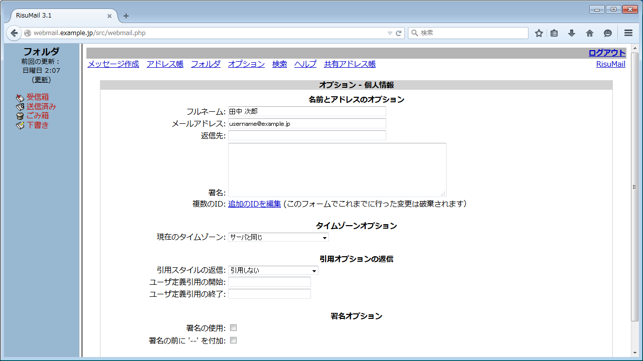643x361 pixels.
Task: Minimize the browser window
Action: pos(597,9)
